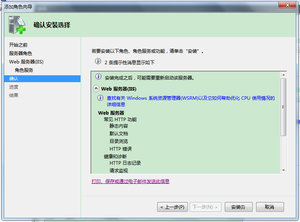Click the 静态内容 entry
This screenshot has height=222, width=300.
click(119, 126)
